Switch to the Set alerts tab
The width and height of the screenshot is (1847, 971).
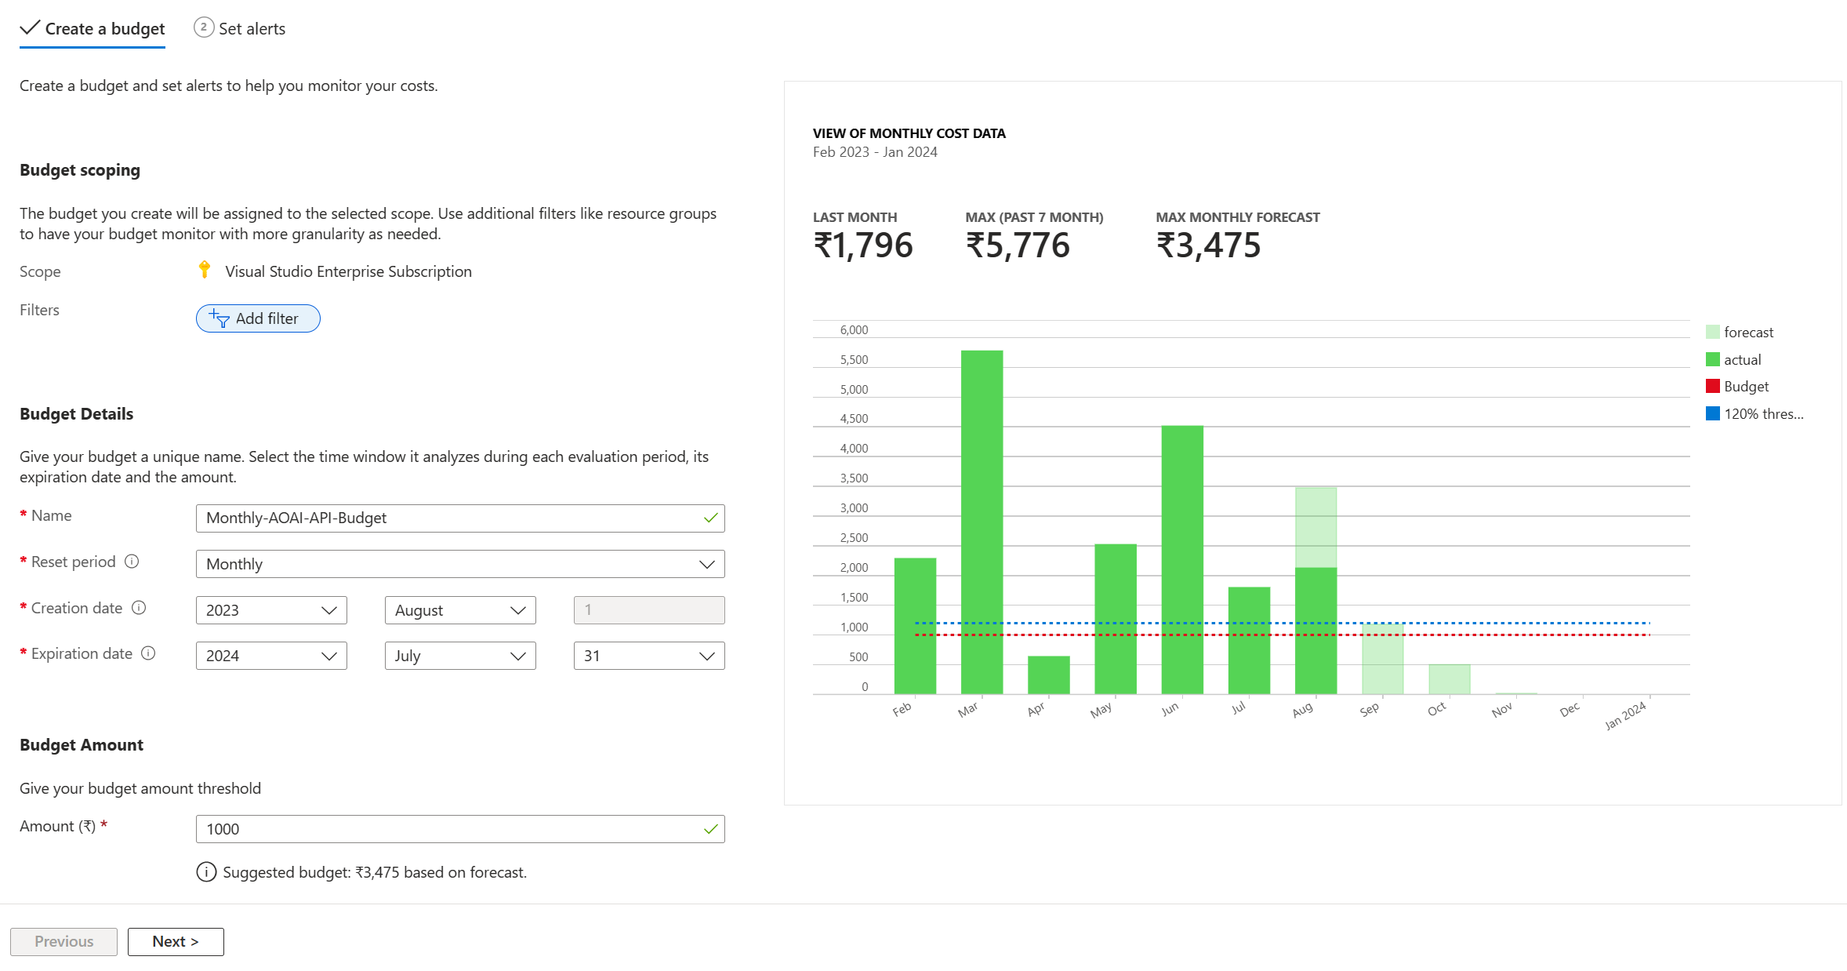point(251,29)
